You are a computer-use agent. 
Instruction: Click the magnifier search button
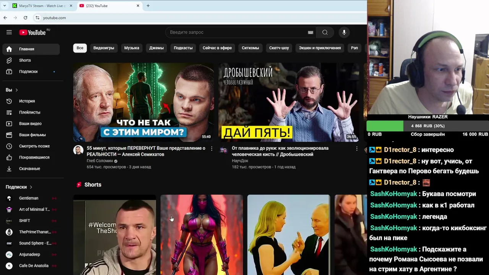tap(325, 32)
